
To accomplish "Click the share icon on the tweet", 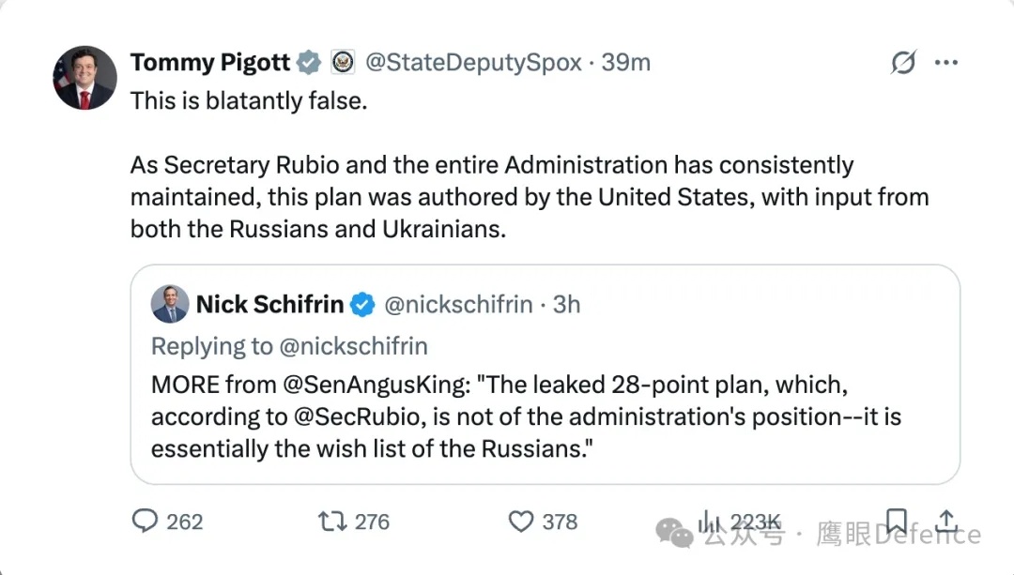I will click(946, 521).
